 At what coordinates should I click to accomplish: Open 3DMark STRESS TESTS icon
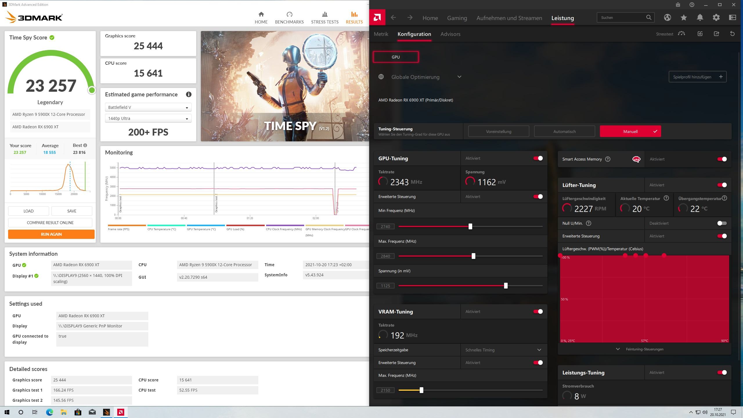point(325,14)
